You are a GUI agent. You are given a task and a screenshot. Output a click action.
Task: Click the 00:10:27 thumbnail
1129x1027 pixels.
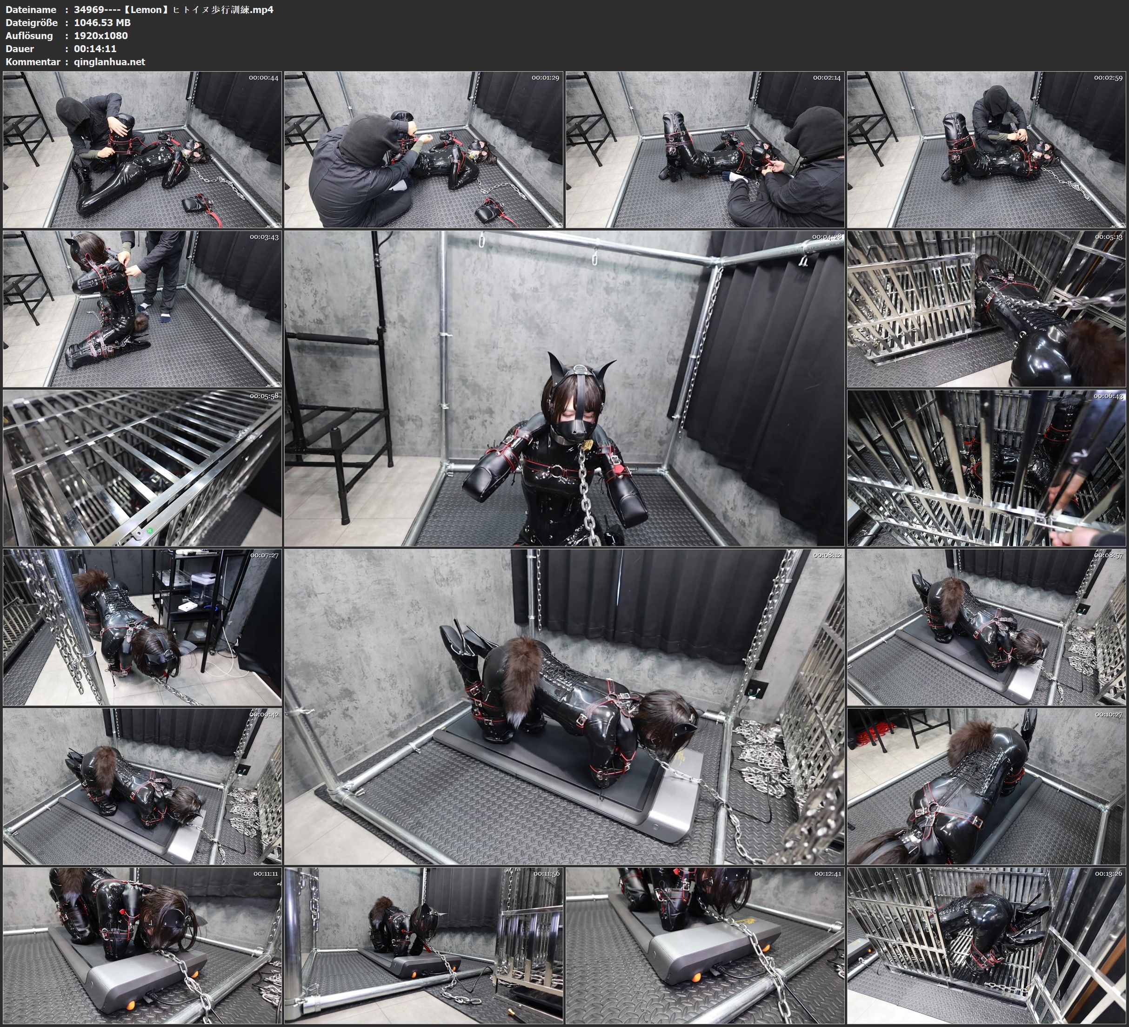(986, 786)
